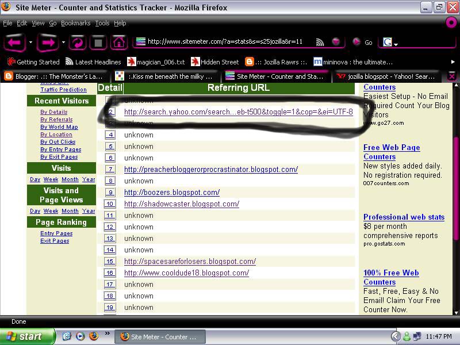Open the Forward button history dropdown
This screenshot has height=345, width=460.
[x=63, y=42]
